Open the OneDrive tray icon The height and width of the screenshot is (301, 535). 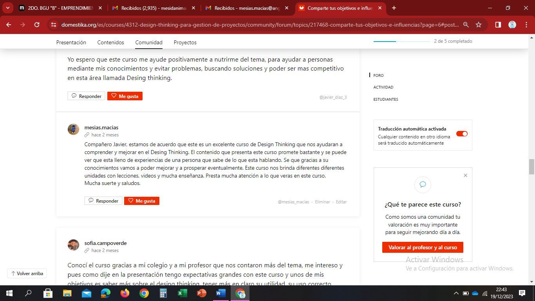coord(475,293)
